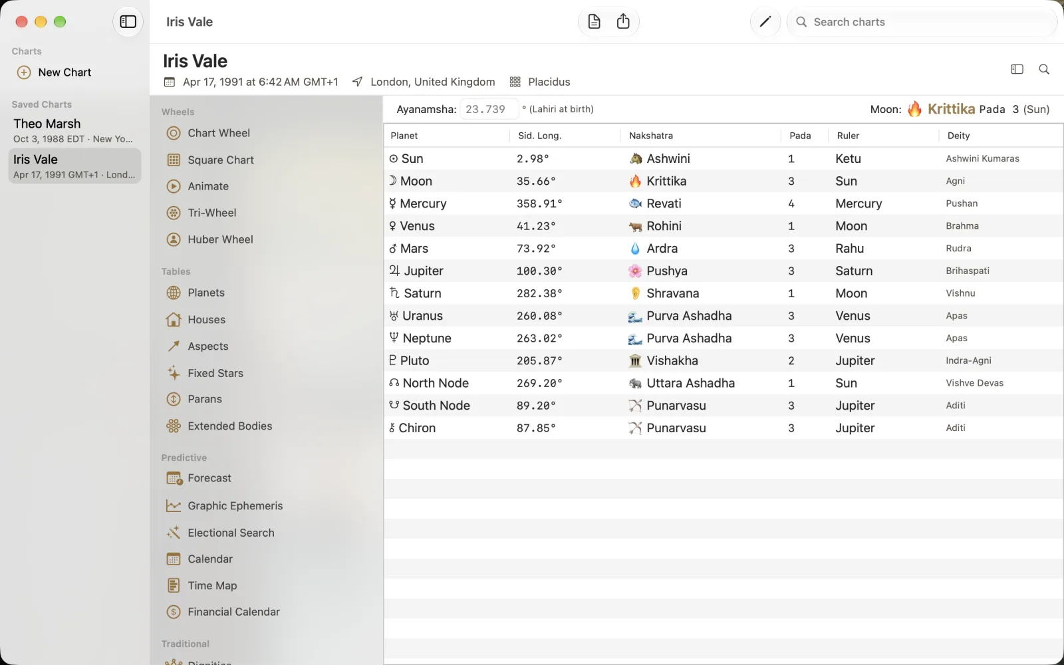Sort by Sid. Long. column header
This screenshot has height=665, width=1064.
[x=565, y=136]
